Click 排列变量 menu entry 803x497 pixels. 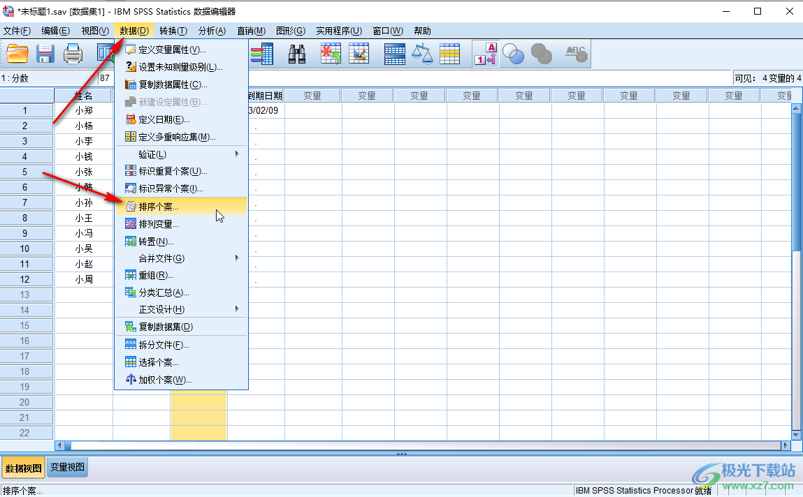click(181, 224)
